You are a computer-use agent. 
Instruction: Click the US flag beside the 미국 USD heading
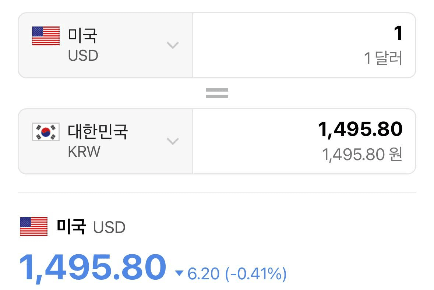(x=33, y=226)
